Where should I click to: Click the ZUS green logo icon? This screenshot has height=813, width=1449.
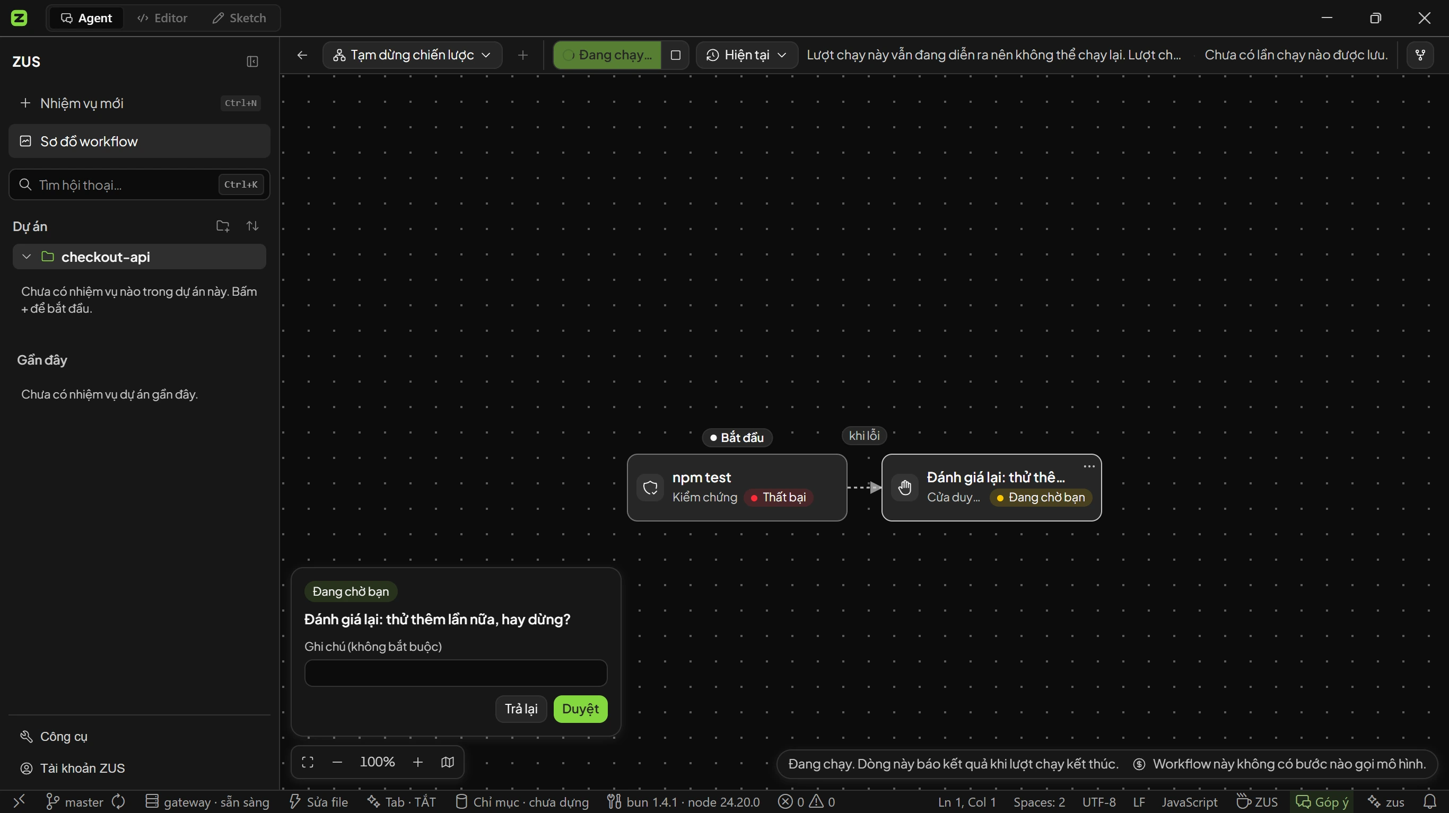click(19, 18)
